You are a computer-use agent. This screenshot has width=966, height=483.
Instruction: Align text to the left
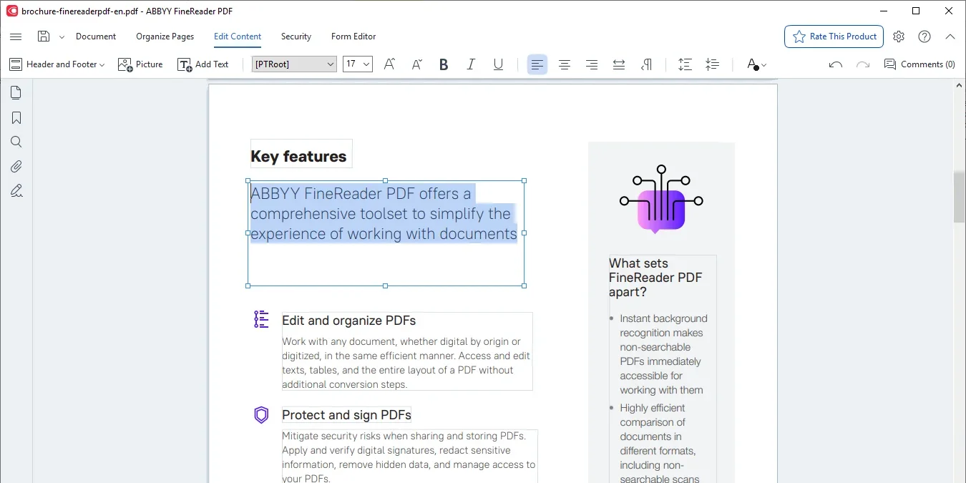click(537, 64)
